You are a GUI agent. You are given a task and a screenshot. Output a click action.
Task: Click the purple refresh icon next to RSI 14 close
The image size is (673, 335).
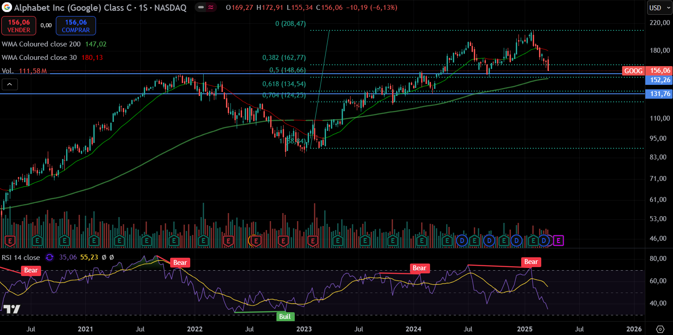[49, 257]
